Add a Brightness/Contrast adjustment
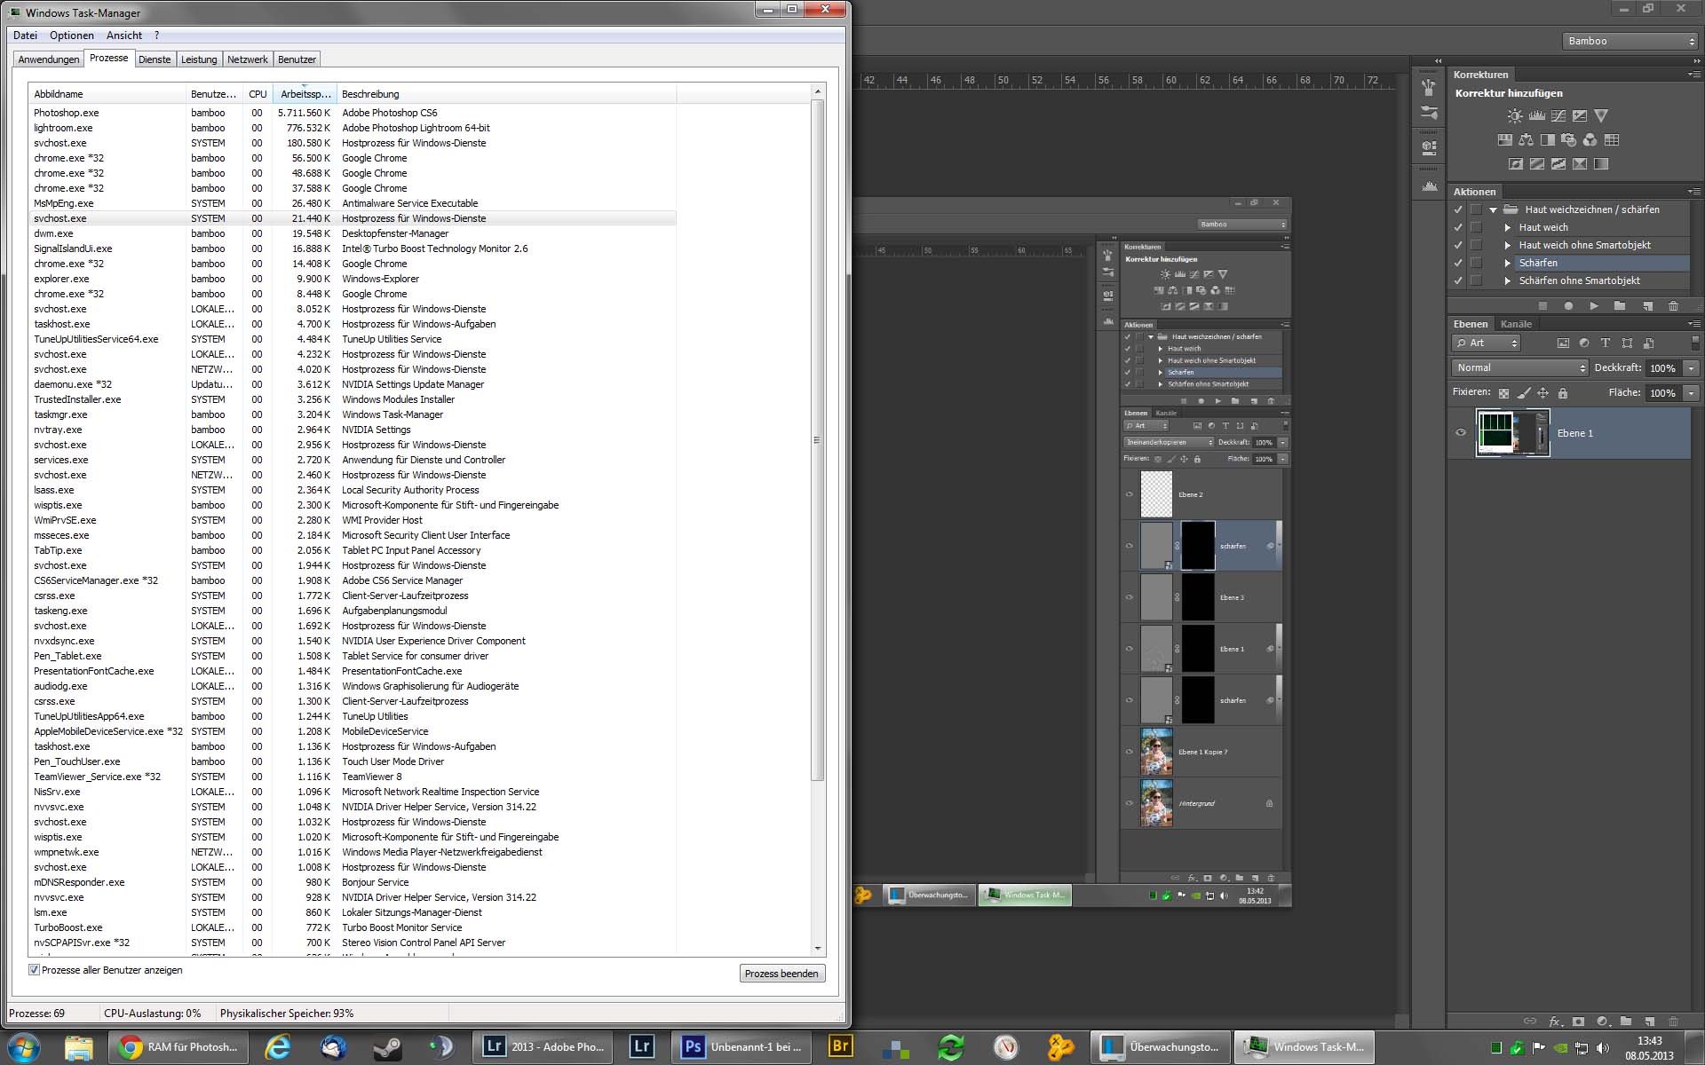The image size is (1705, 1065). coord(1515,116)
